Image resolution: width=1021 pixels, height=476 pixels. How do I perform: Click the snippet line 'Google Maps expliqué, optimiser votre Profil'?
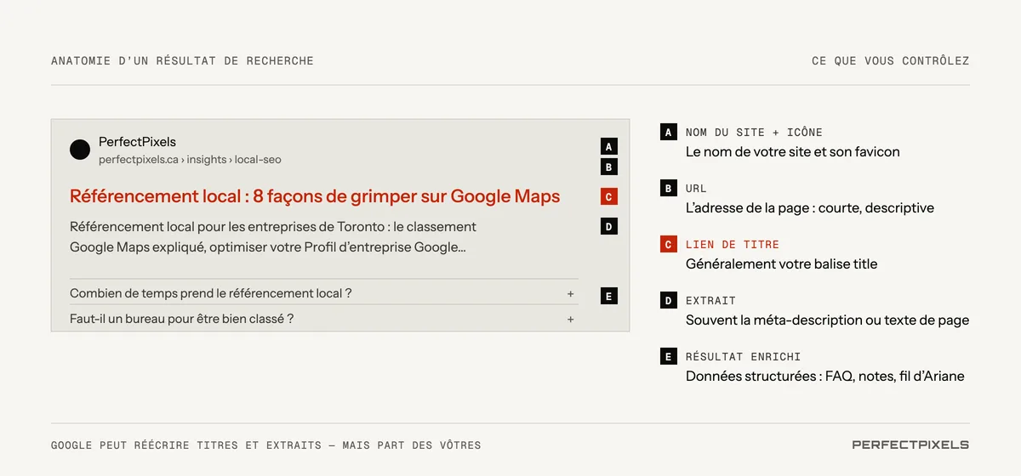click(268, 247)
